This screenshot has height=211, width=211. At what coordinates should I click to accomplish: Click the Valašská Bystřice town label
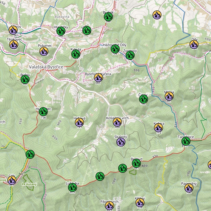[x=46, y=67]
